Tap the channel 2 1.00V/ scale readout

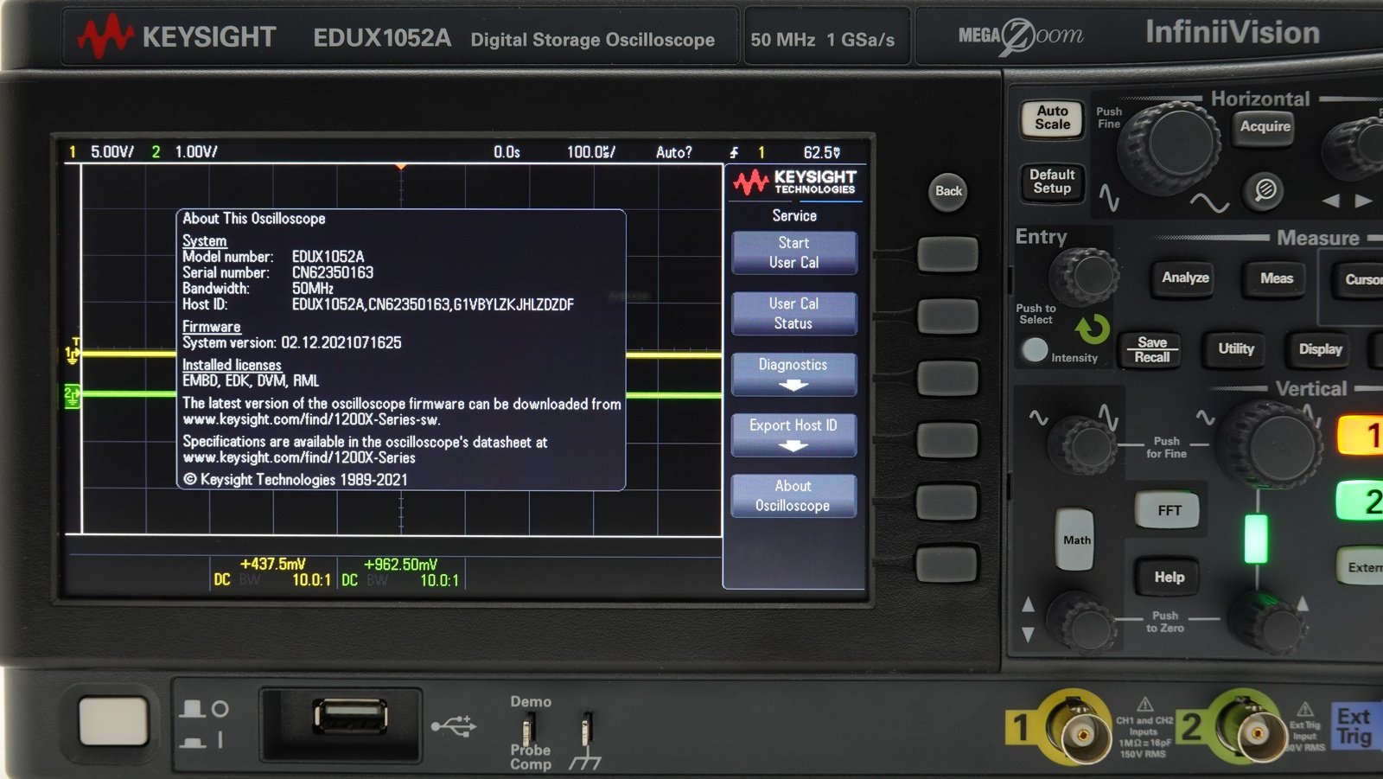[196, 152]
